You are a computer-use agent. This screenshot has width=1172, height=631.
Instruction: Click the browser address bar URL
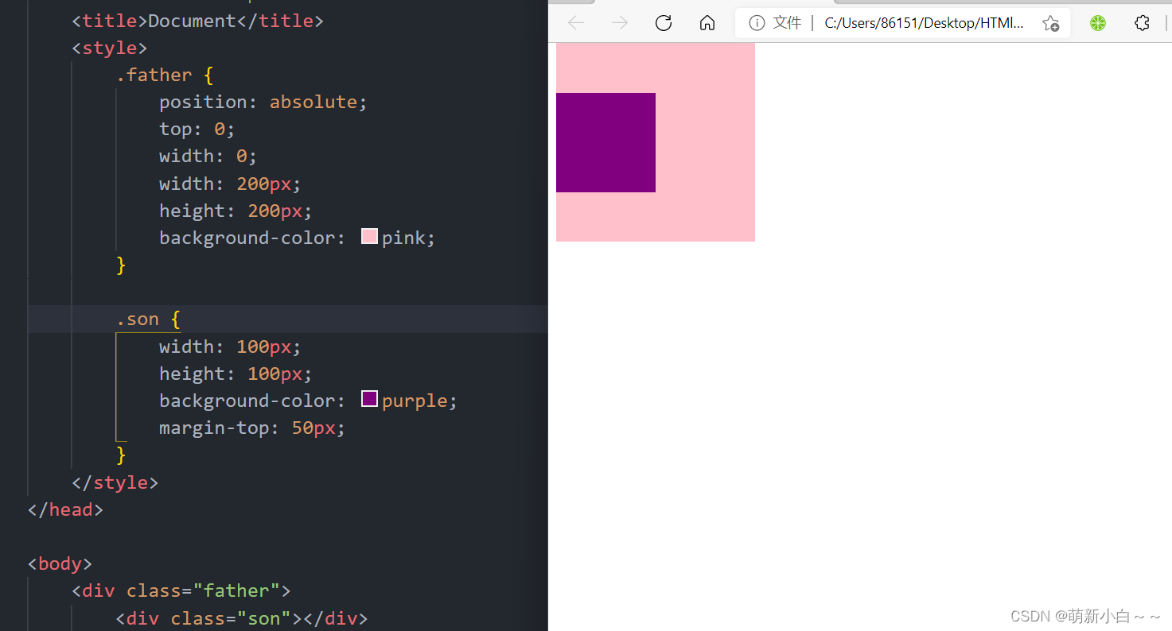925,23
